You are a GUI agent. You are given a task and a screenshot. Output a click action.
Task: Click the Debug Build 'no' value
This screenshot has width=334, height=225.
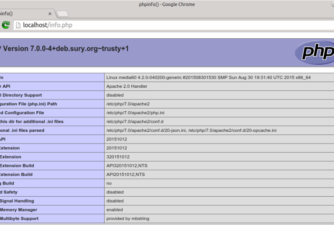109,183
